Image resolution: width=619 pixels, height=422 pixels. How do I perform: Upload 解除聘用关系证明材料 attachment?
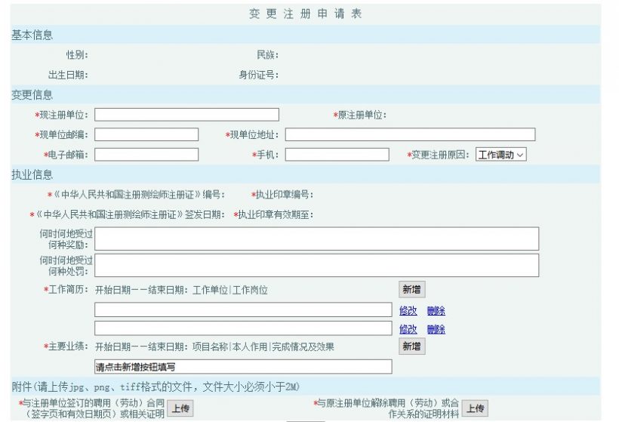pyautogui.click(x=475, y=408)
